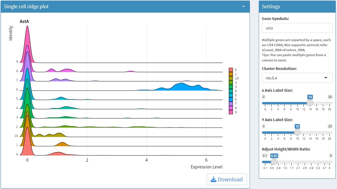The image size is (337, 189).
Task: Click the x Axis Label Size slider handle
Action: tap(310, 103)
